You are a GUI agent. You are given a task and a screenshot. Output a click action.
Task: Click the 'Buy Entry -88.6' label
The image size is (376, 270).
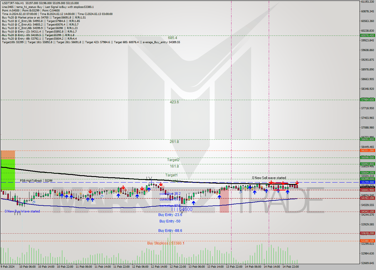tap(170, 231)
